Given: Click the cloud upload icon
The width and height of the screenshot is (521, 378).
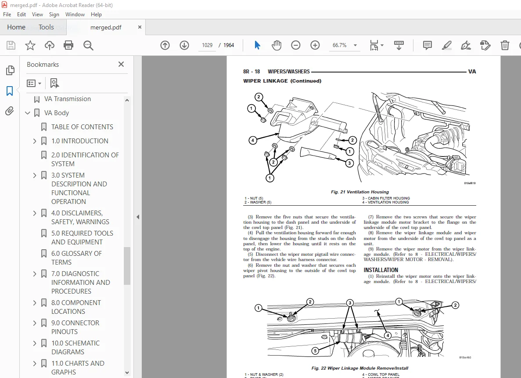Looking at the screenshot, I should coord(50,45).
